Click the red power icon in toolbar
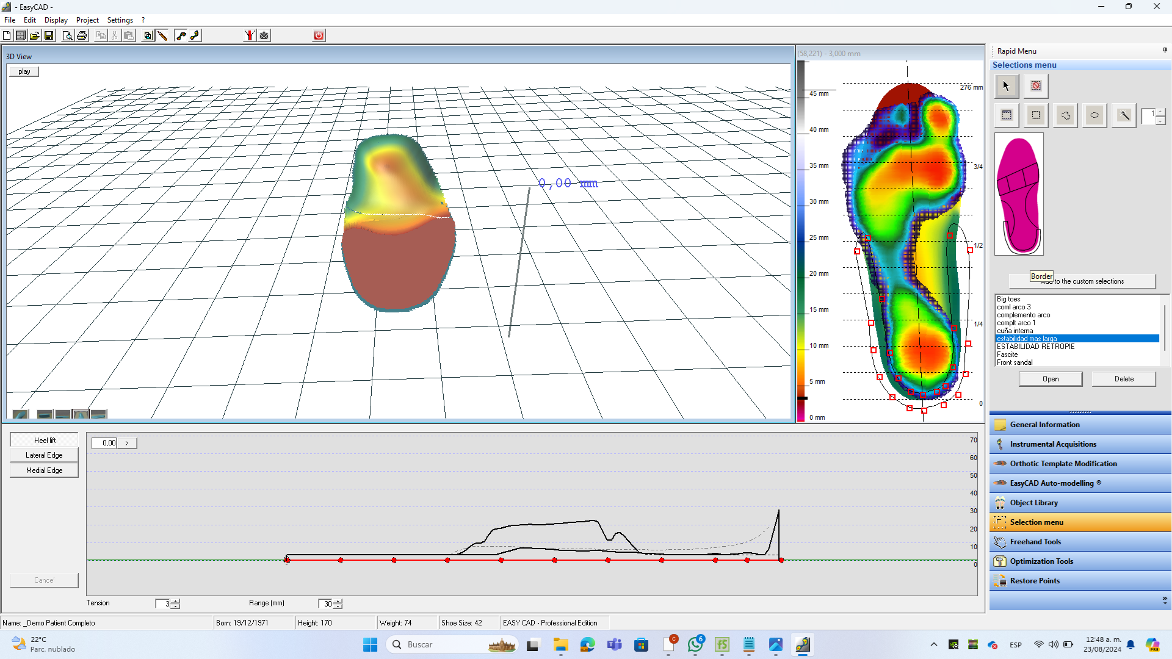Viewport: 1172px width, 659px height. pyautogui.click(x=319, y=35)
